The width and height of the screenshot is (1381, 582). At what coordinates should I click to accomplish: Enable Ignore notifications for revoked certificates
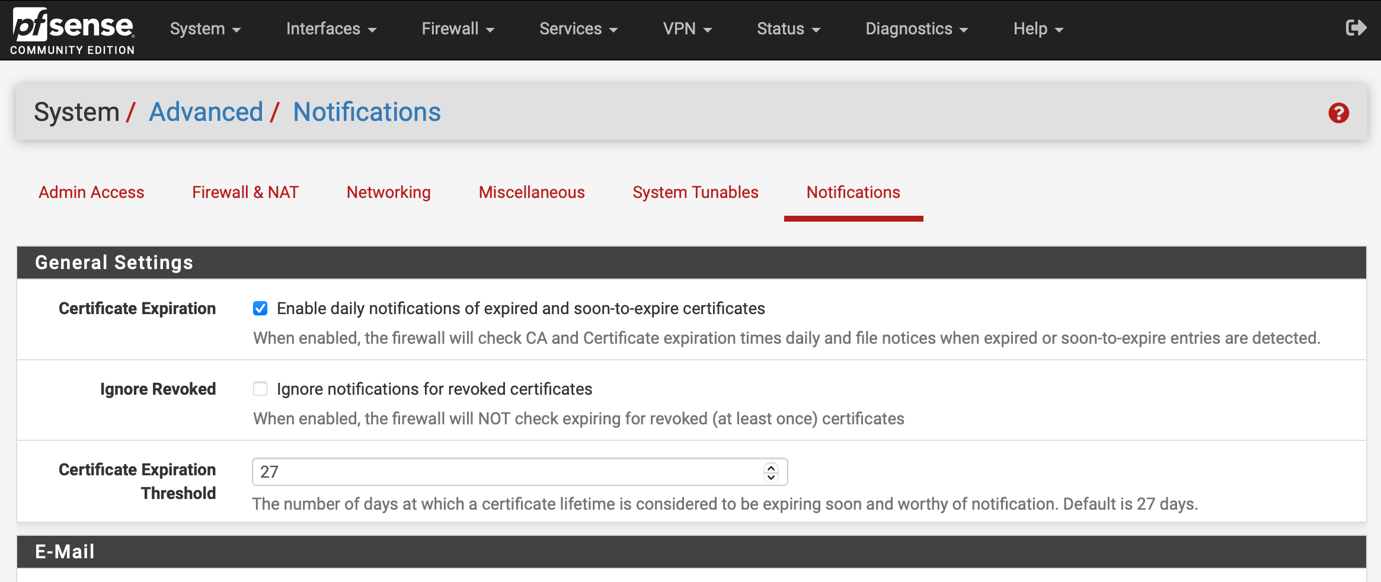point(260,389)
